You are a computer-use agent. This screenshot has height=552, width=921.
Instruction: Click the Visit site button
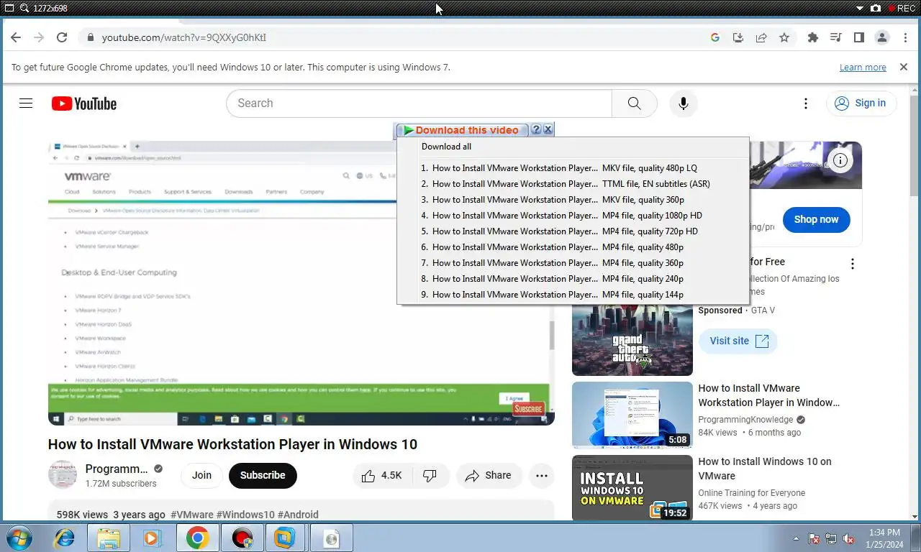tap(738, 341)
